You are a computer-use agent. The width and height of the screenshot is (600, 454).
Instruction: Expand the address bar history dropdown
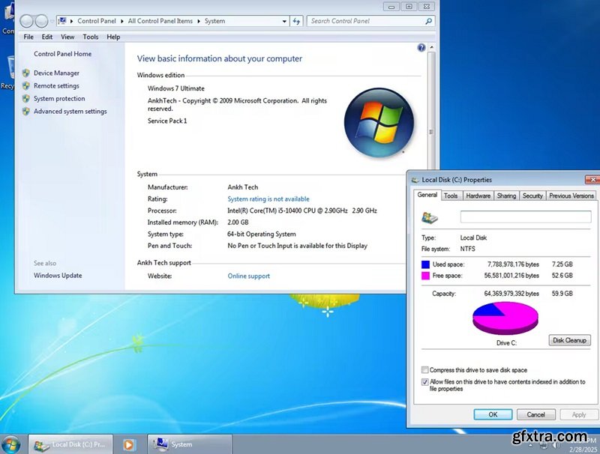(x=283, y=21)
